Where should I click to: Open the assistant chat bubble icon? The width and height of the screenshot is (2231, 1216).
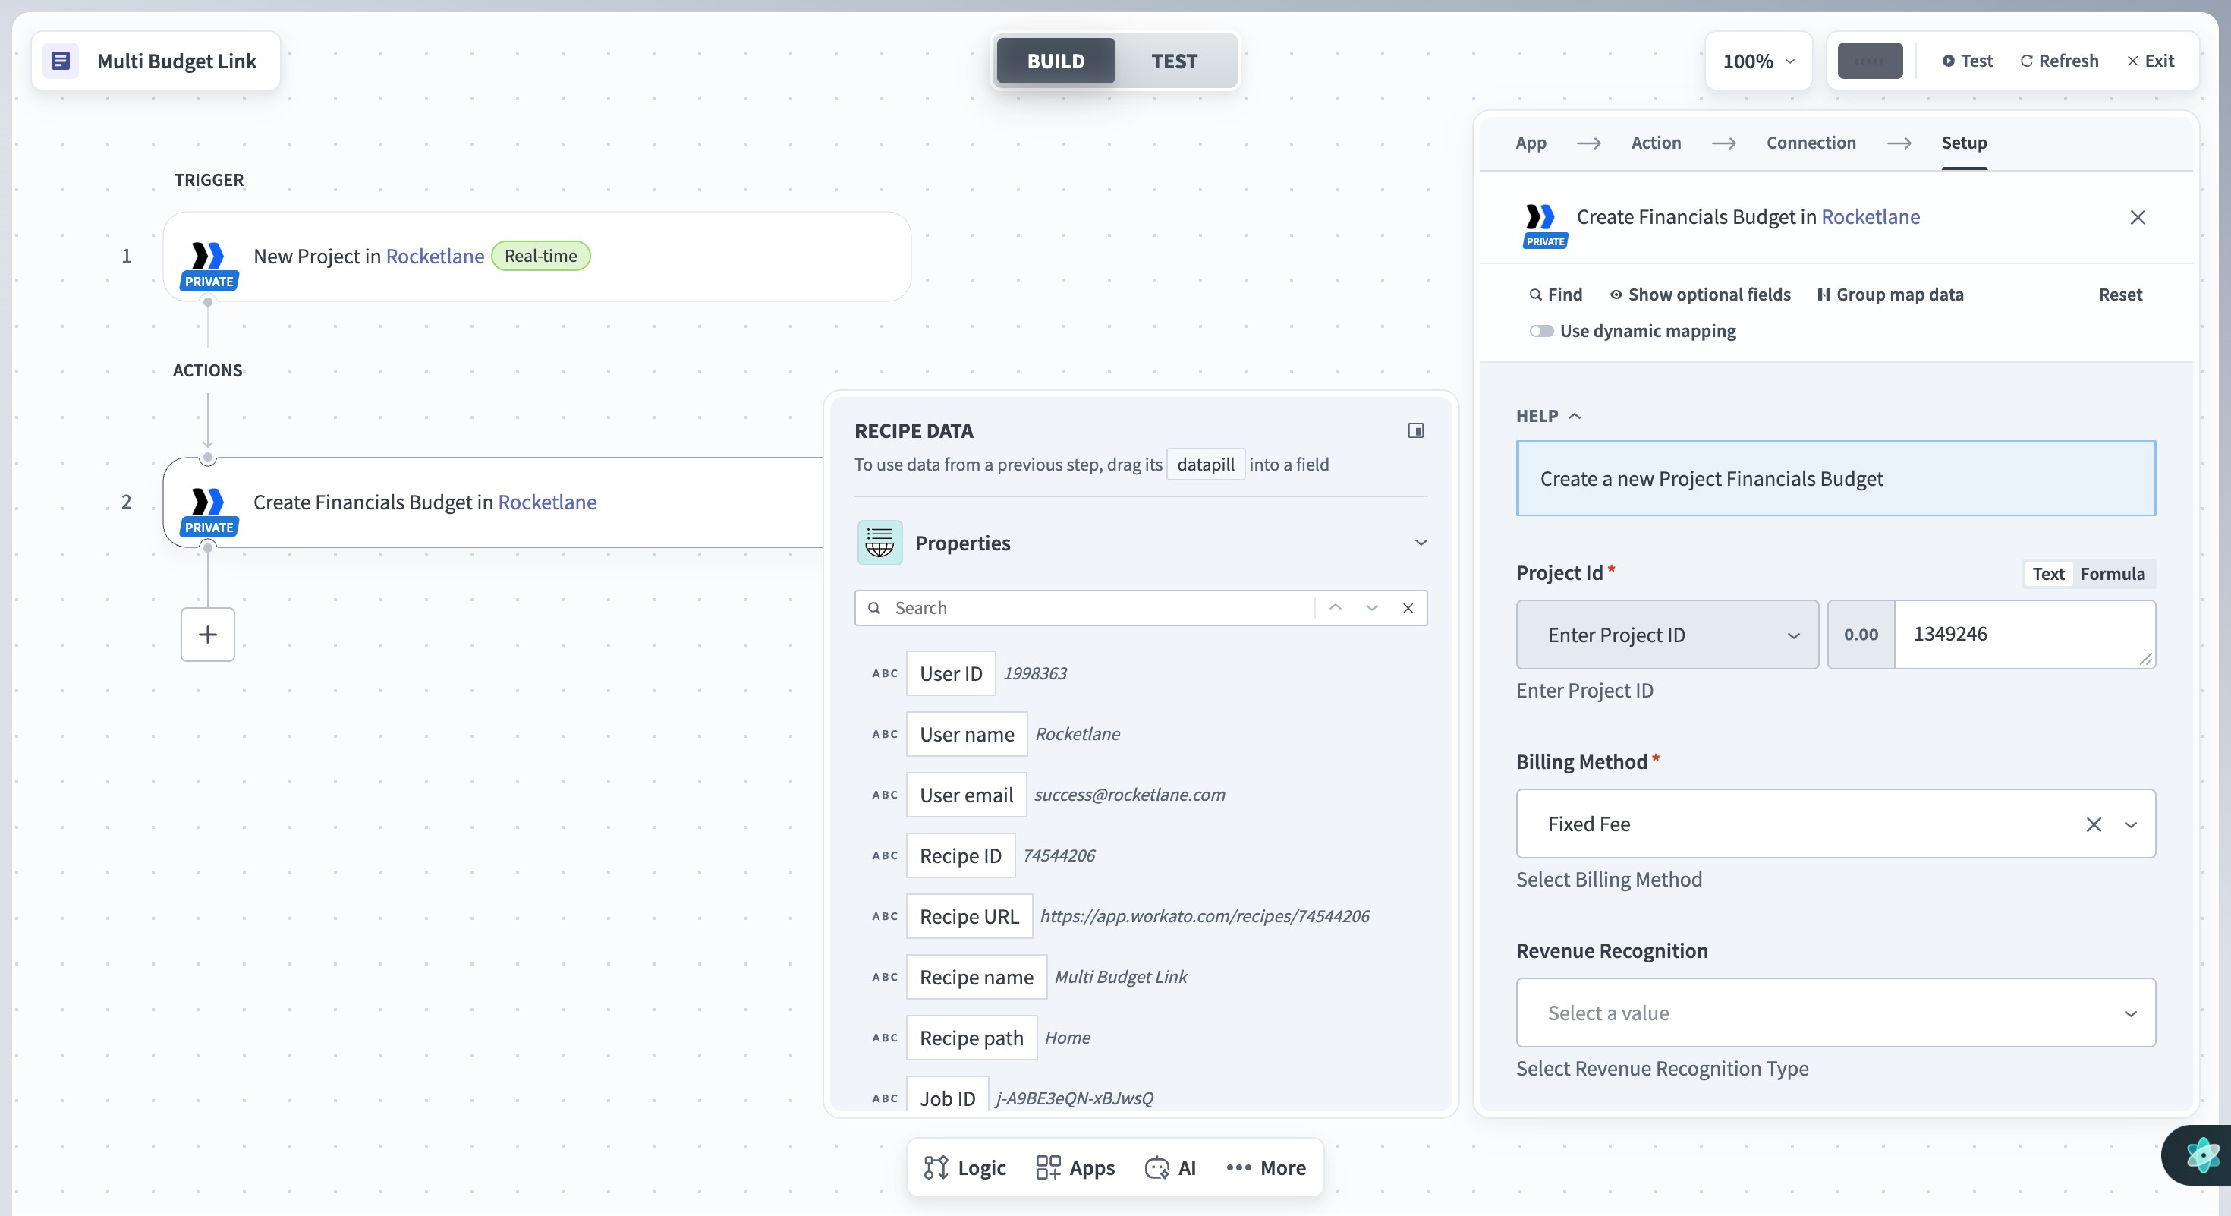(x=2201, y=1155)
